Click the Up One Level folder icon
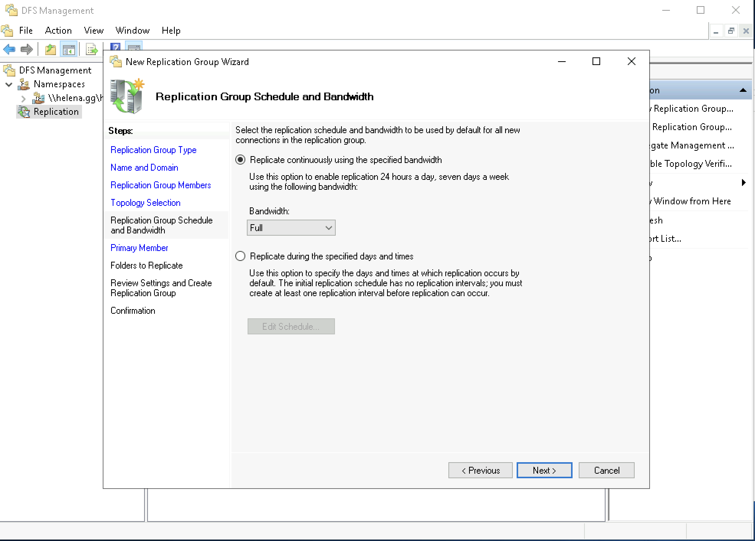 (51, 49)
